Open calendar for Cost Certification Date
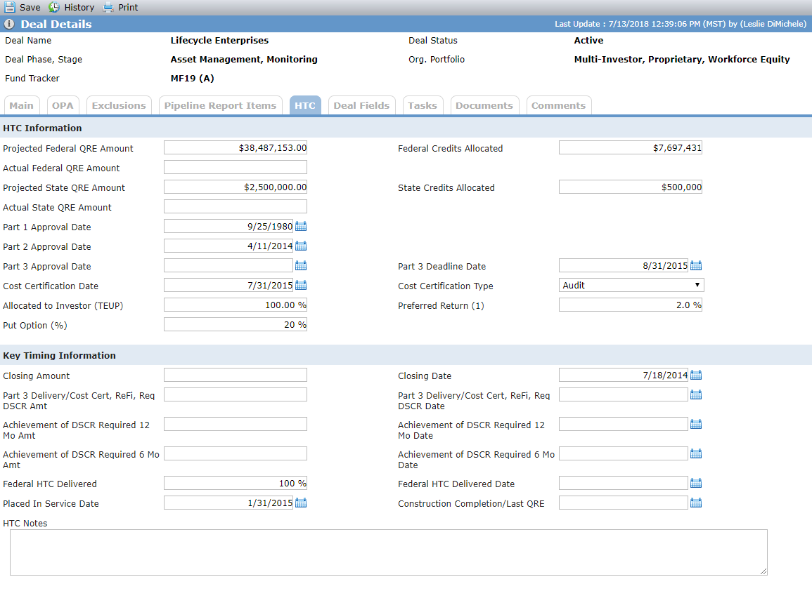 click(301, 285)
